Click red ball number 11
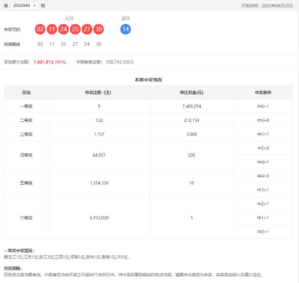The height and width of the screenshot is (283, 299). pos(52,29)
